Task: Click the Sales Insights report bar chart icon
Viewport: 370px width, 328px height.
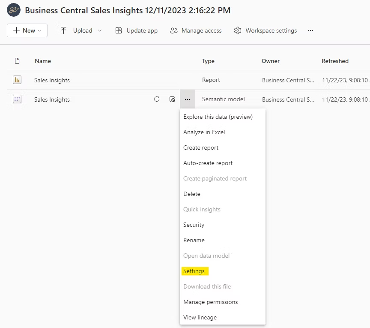Action: [x=17, y=80]
